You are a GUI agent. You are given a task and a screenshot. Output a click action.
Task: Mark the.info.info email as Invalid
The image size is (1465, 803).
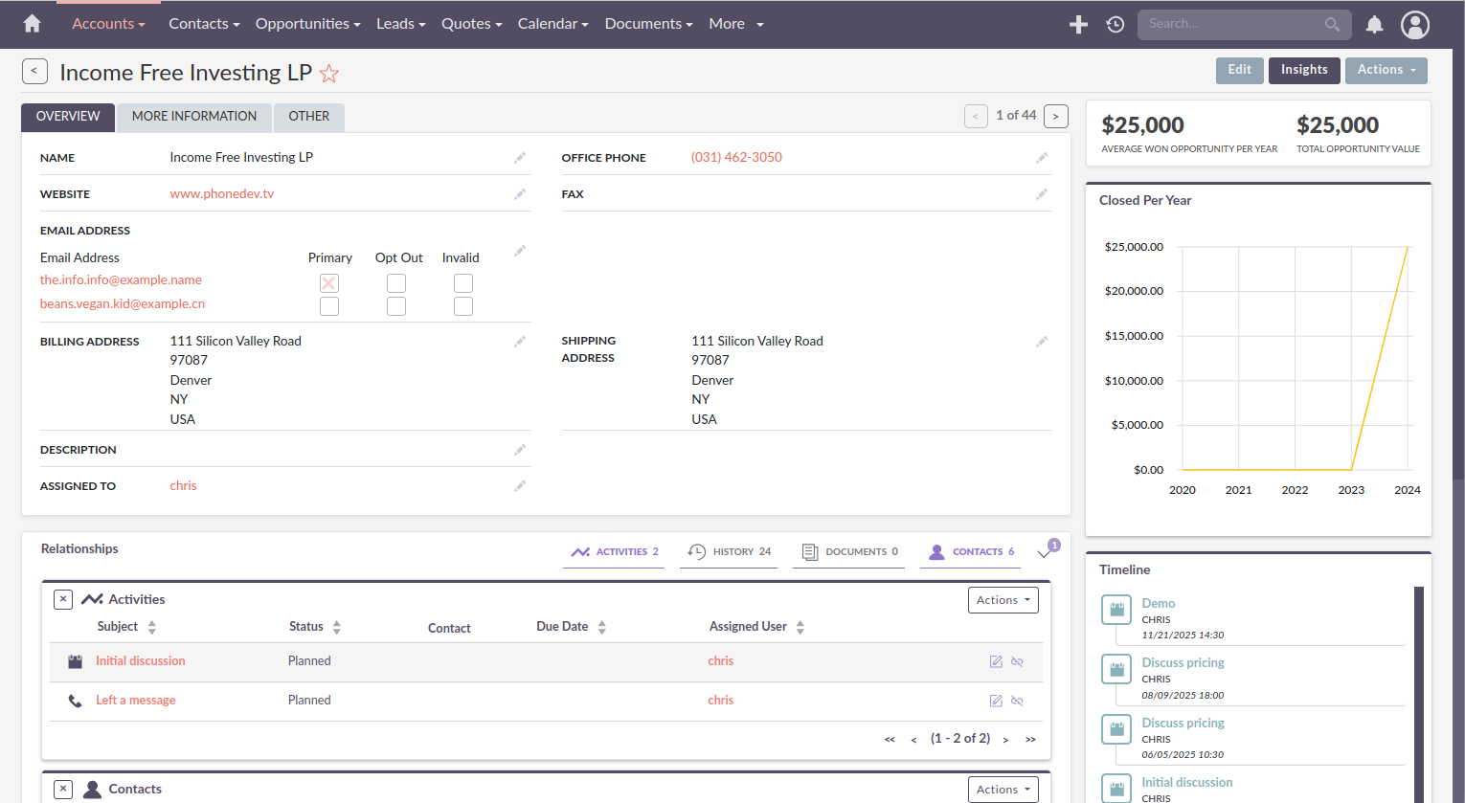(x=462, y=282)
